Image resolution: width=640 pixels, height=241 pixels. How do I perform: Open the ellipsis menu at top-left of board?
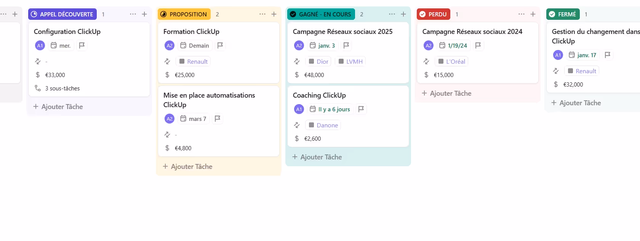[x=4, y=14]
